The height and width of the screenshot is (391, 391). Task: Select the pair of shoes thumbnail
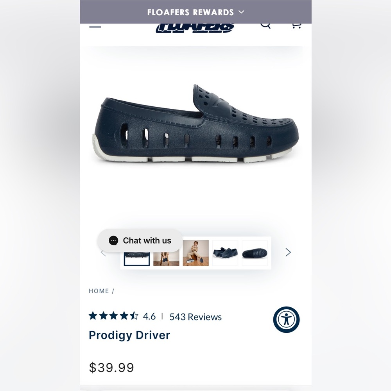(x=225, y=253)
